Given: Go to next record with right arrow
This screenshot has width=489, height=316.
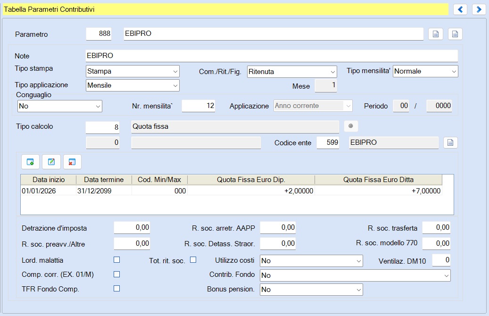Looking at the screenshot, I should 479,9.
